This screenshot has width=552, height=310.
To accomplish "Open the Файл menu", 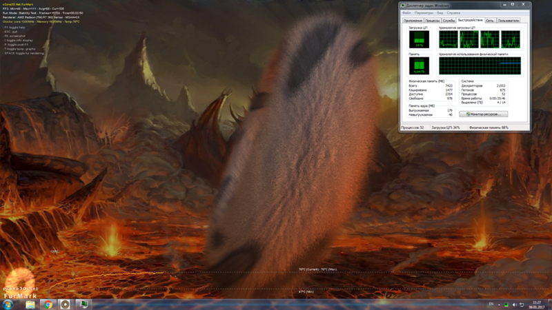I will click(406, 12).
